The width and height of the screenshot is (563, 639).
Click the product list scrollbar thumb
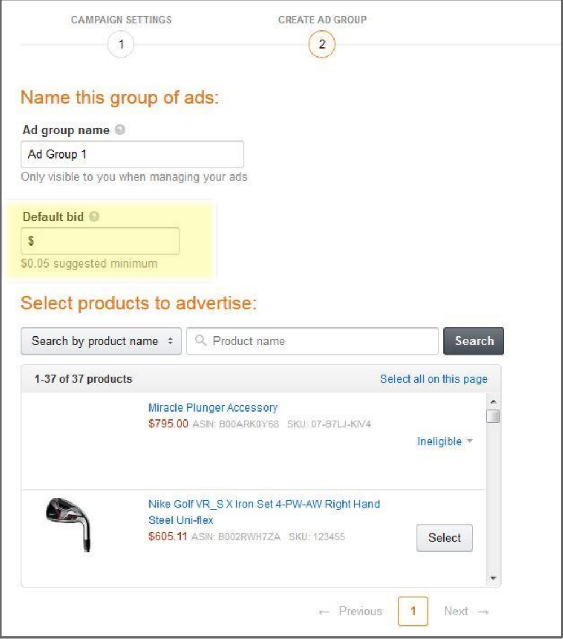click(494, 417)
